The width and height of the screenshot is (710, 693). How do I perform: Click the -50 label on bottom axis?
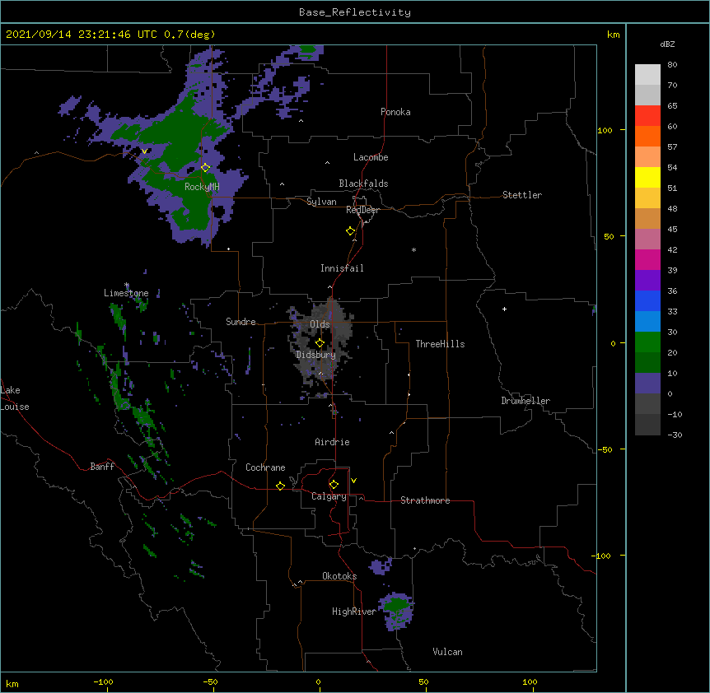(x=210, y=681)
